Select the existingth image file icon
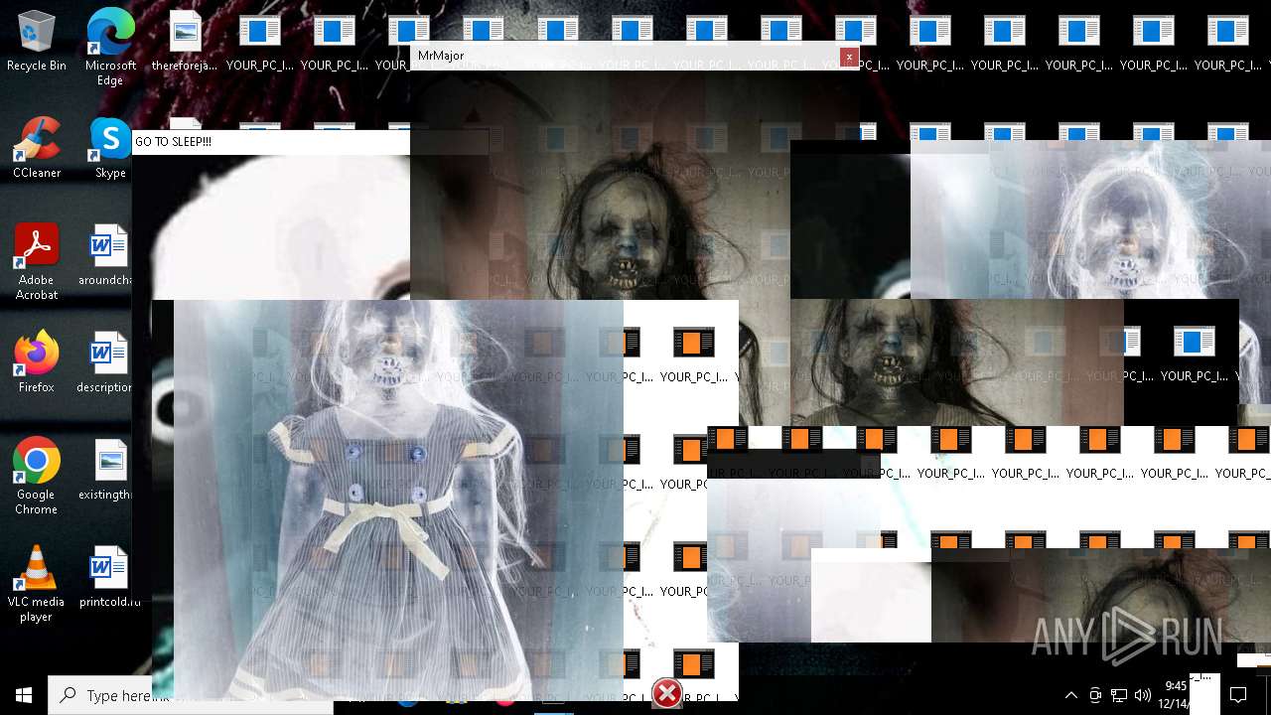Screen dimensions: 1271x715 [x=108, y=470]
